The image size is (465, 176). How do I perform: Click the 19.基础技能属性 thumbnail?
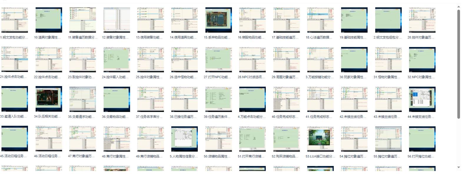[354, 20]
